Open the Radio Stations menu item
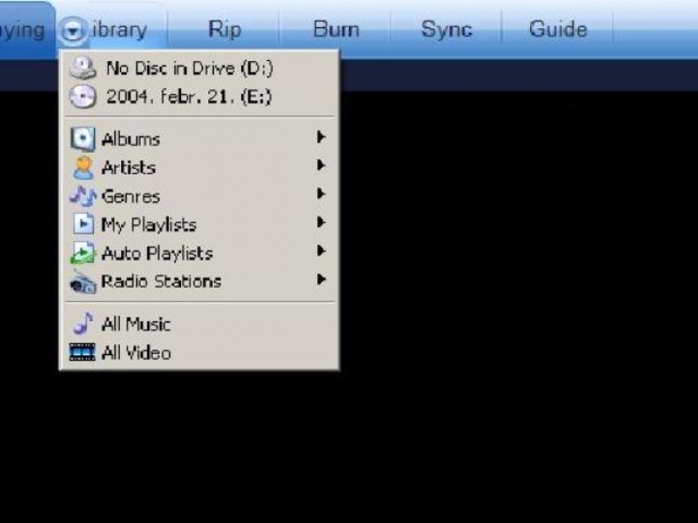This screenshot has width=698, height=523. 199,281
